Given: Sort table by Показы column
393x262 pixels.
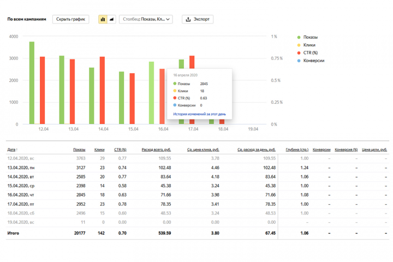Looking at the screenshot, I should point(79,150).
